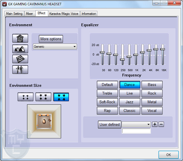The image size is (183, 161).
Task: Select the underwater waves environment icon
Action: click(x=20, y=59)
